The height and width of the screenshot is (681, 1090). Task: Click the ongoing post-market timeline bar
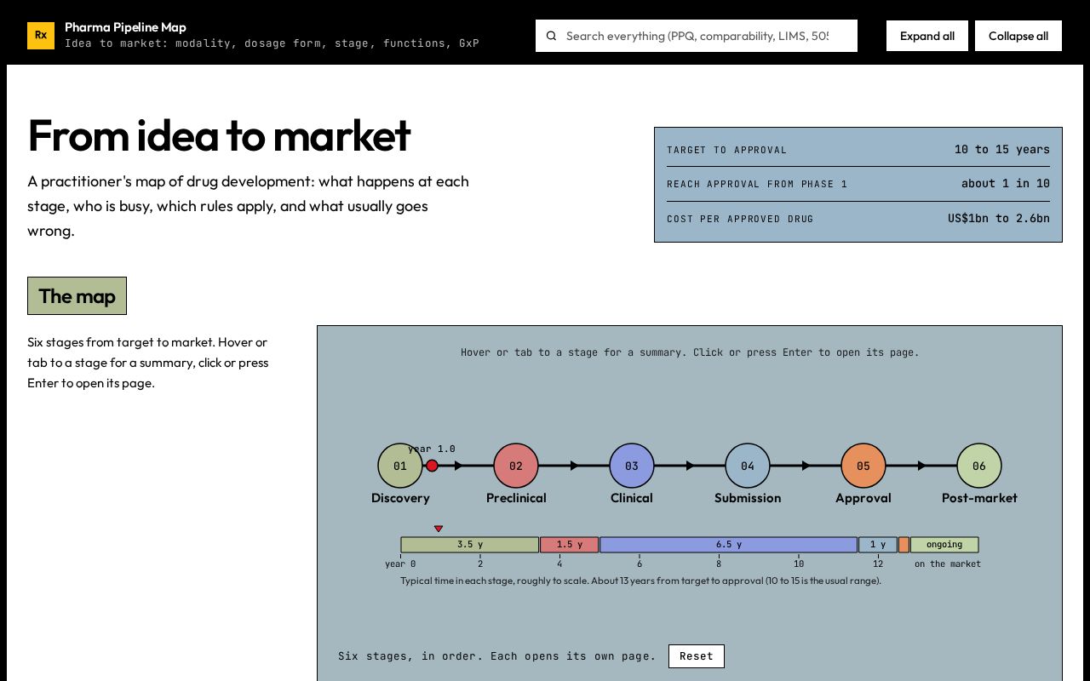point(944,545)
